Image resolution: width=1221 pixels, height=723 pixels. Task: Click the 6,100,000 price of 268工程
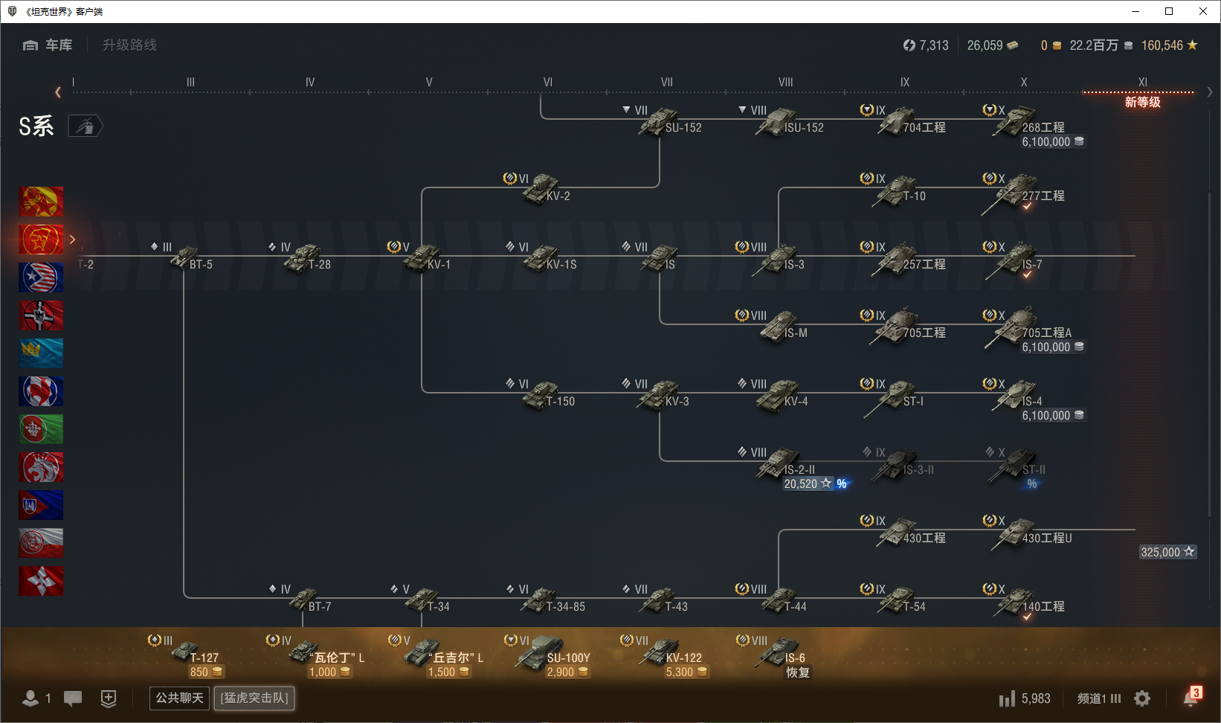click(x=1052, y=141)
